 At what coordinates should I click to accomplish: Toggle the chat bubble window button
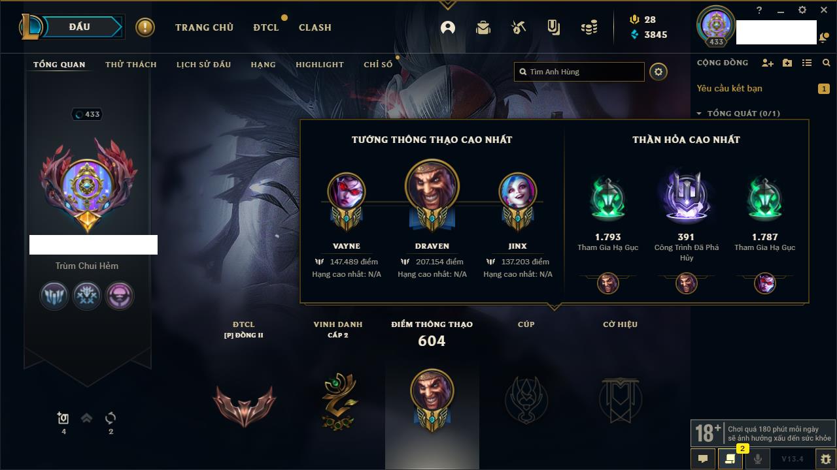703,459
